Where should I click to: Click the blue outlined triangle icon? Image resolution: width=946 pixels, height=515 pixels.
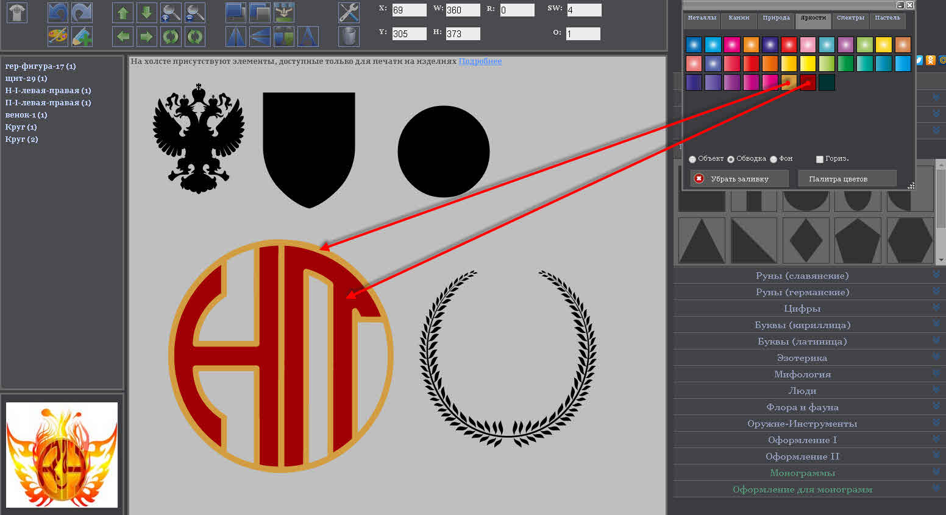point(308,37)
